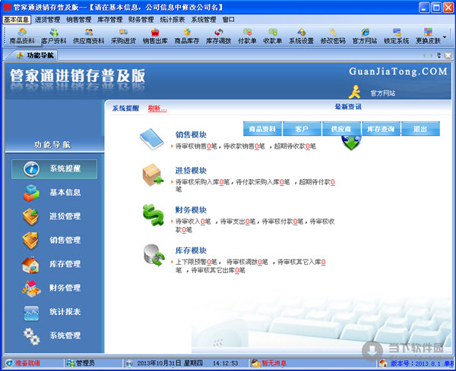The image size is (456, 371).
Task: Open the 销售管理 menu
Action: 79,20
